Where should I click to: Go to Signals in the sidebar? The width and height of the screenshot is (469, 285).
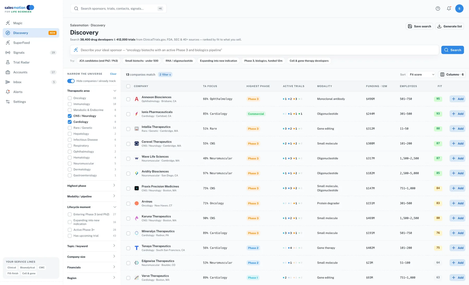[31, 53]
